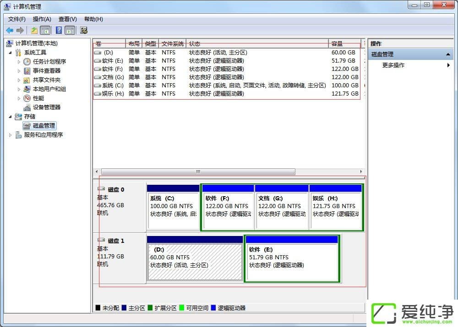Click the horizontal scrollbar in volume list

tap(198, 172)
